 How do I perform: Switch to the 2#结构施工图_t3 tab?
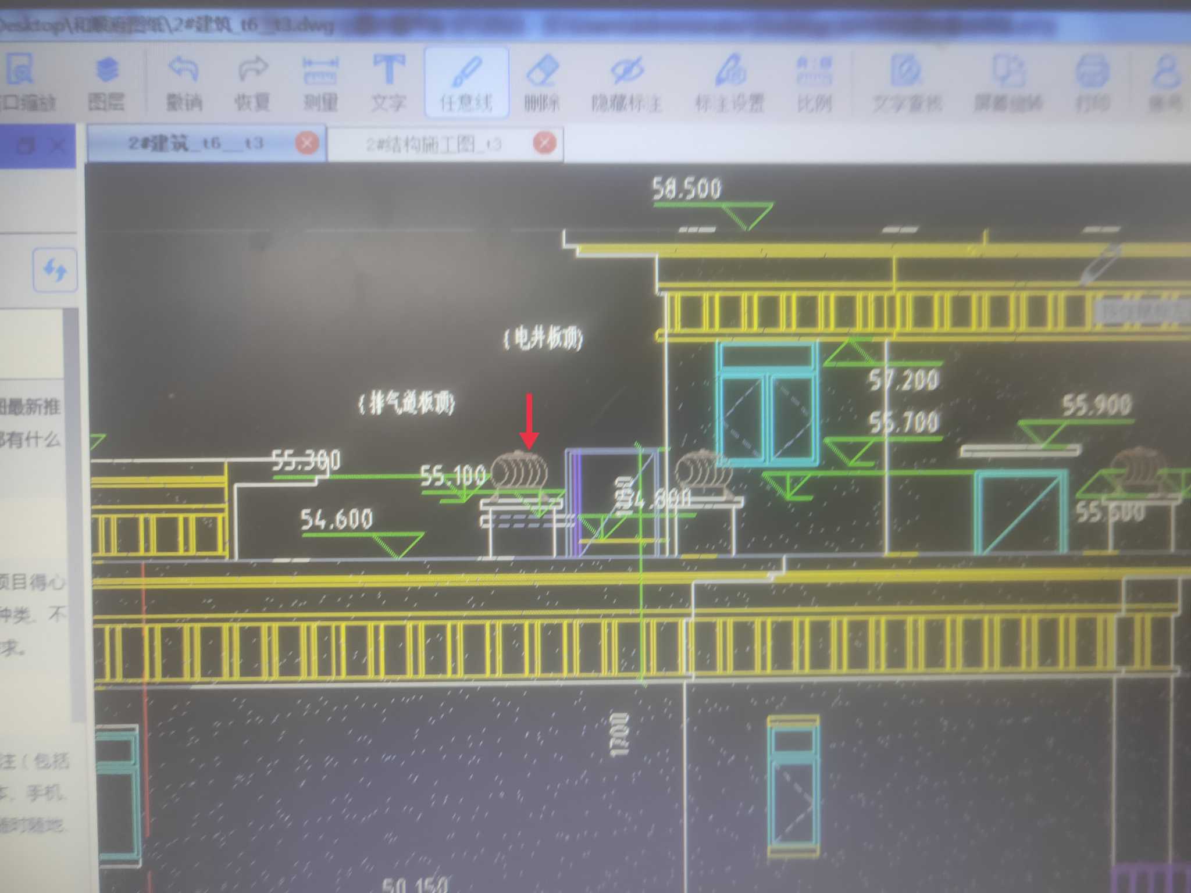pos(433,144)
